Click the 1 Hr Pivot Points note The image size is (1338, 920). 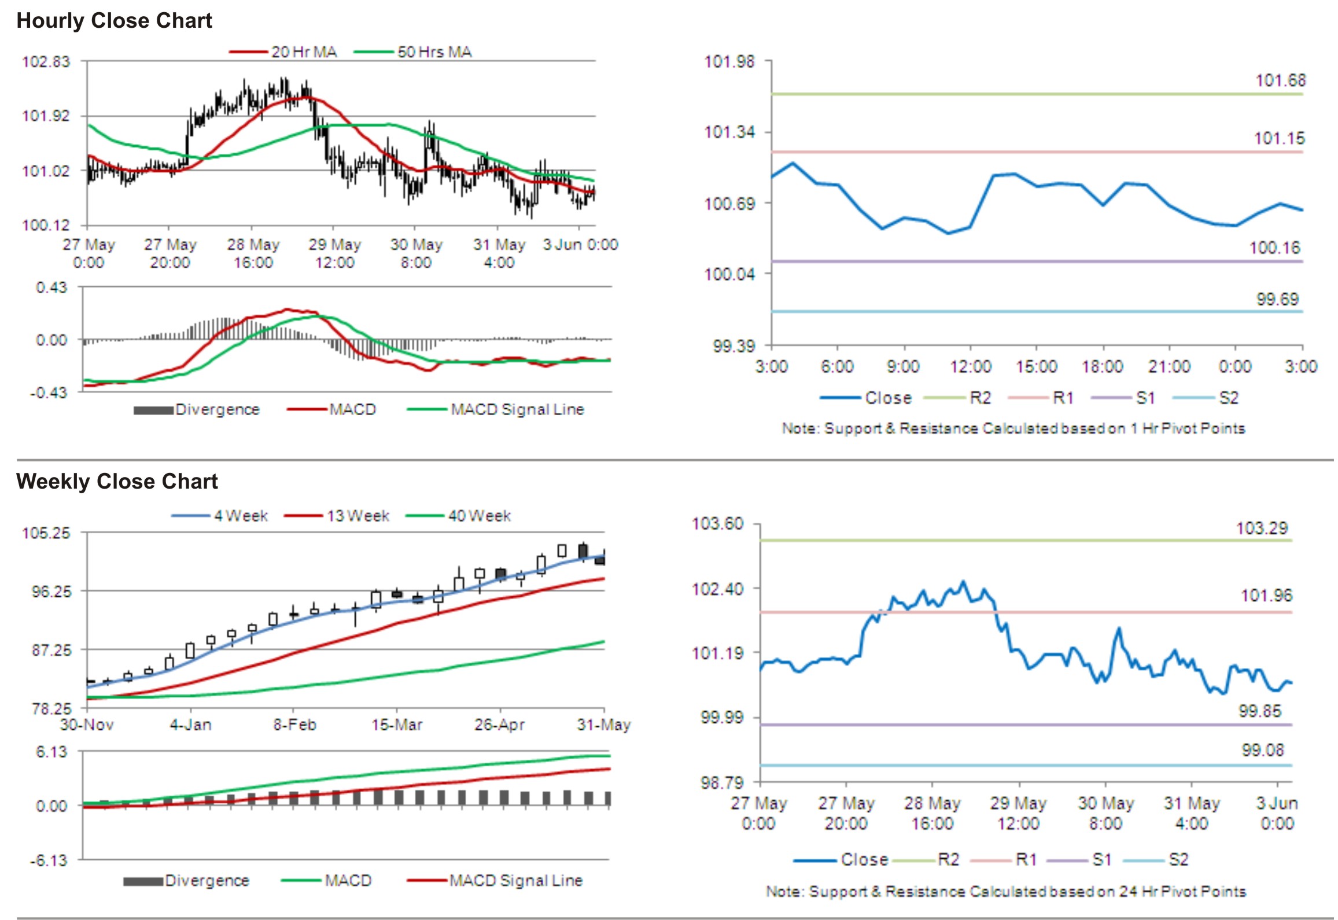[x=1013, y=428]
